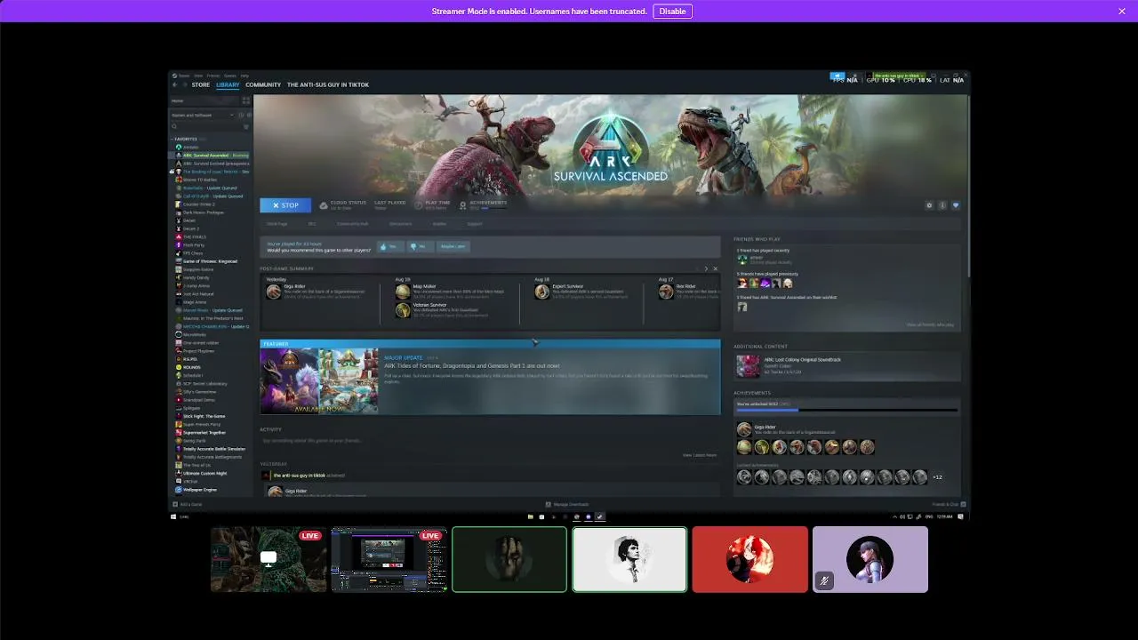Viewport: 1138px width, 640px height.
Task: Open THE ANTI-SUS GUY IN TIKTOK profile tab
Action: pos(327,85)
